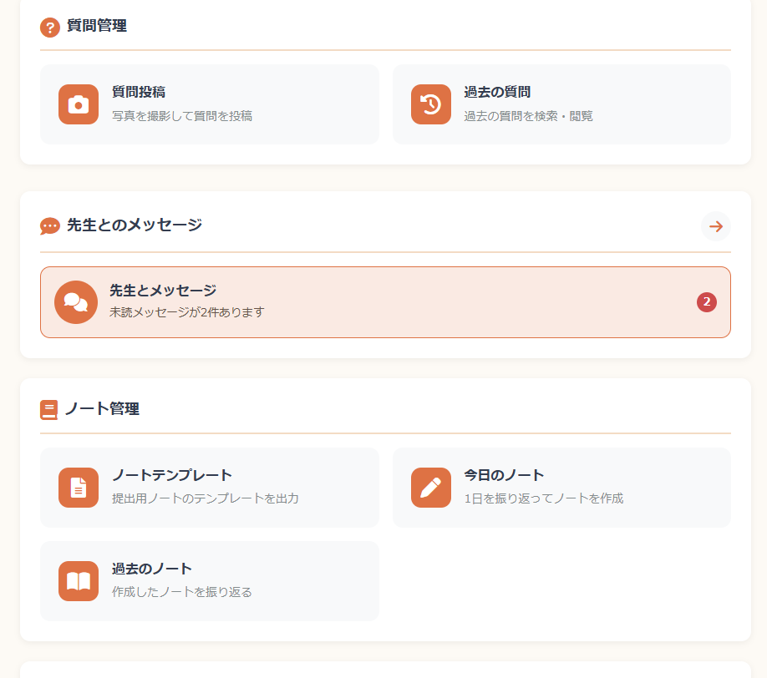Click the text 写真を撮影して質問を投稿
The width and height of the screenshot is (767, 678).
pos(182,116)
